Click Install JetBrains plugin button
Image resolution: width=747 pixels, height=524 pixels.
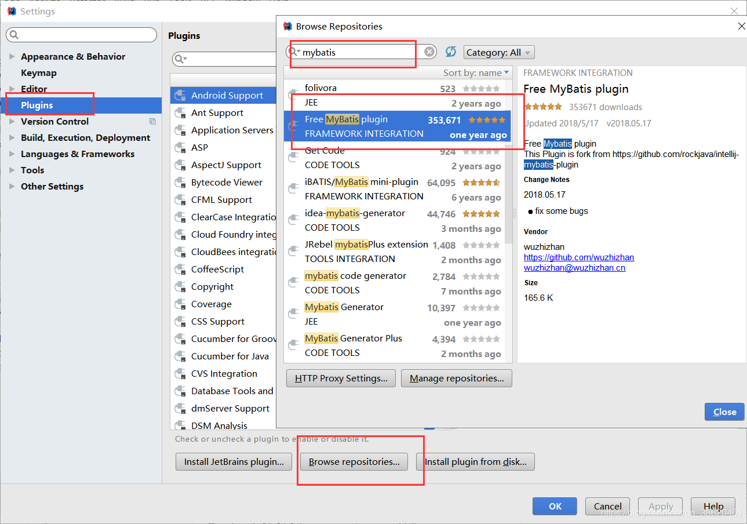tap(234, 462)
